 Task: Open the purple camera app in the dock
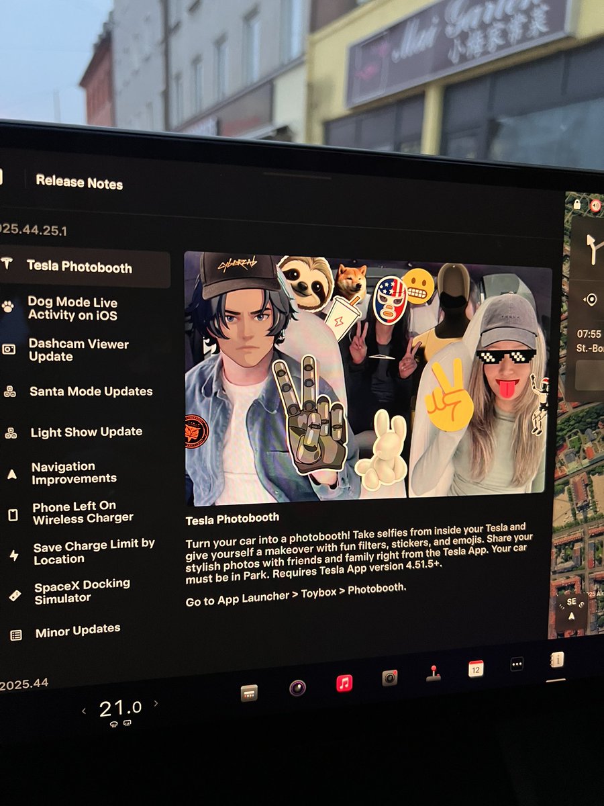[297, 688]
